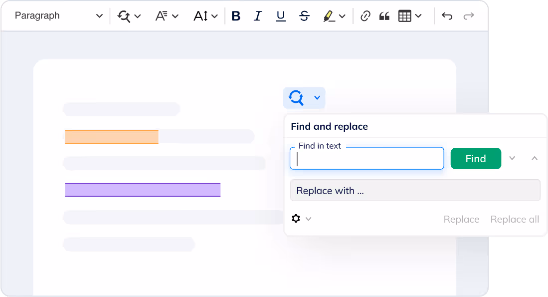Click the Replace with input field

point(415,191)
